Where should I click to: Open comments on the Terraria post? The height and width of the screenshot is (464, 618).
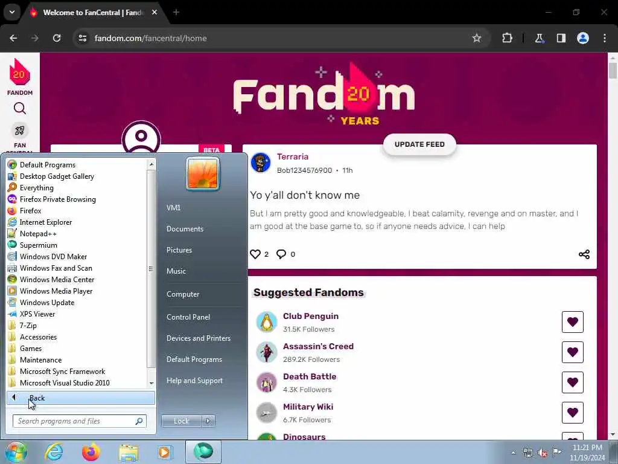coord(281,254)
